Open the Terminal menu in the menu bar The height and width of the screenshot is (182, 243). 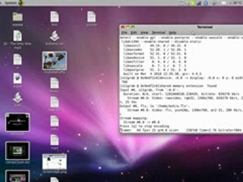[158, 33]
